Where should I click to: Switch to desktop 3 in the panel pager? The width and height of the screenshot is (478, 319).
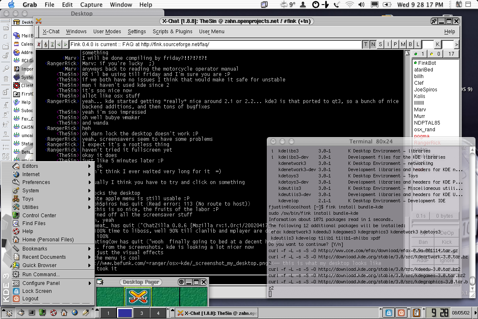[x=141, y=313]
